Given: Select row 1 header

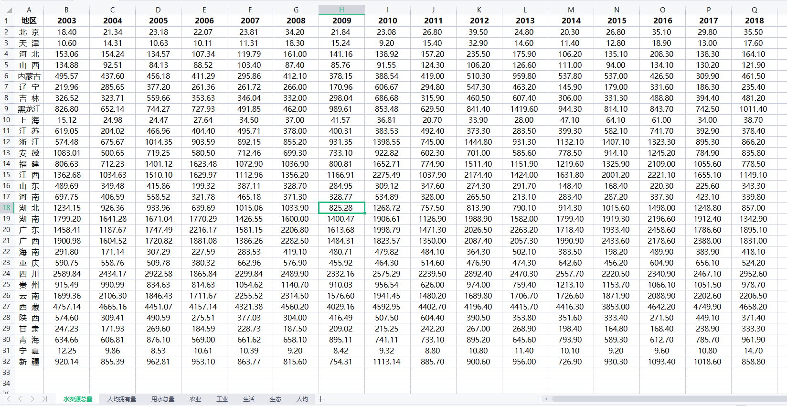Looking at the screenshot, I should (x=7, y=21).
